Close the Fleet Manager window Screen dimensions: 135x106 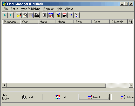click(x=131, y=4)
